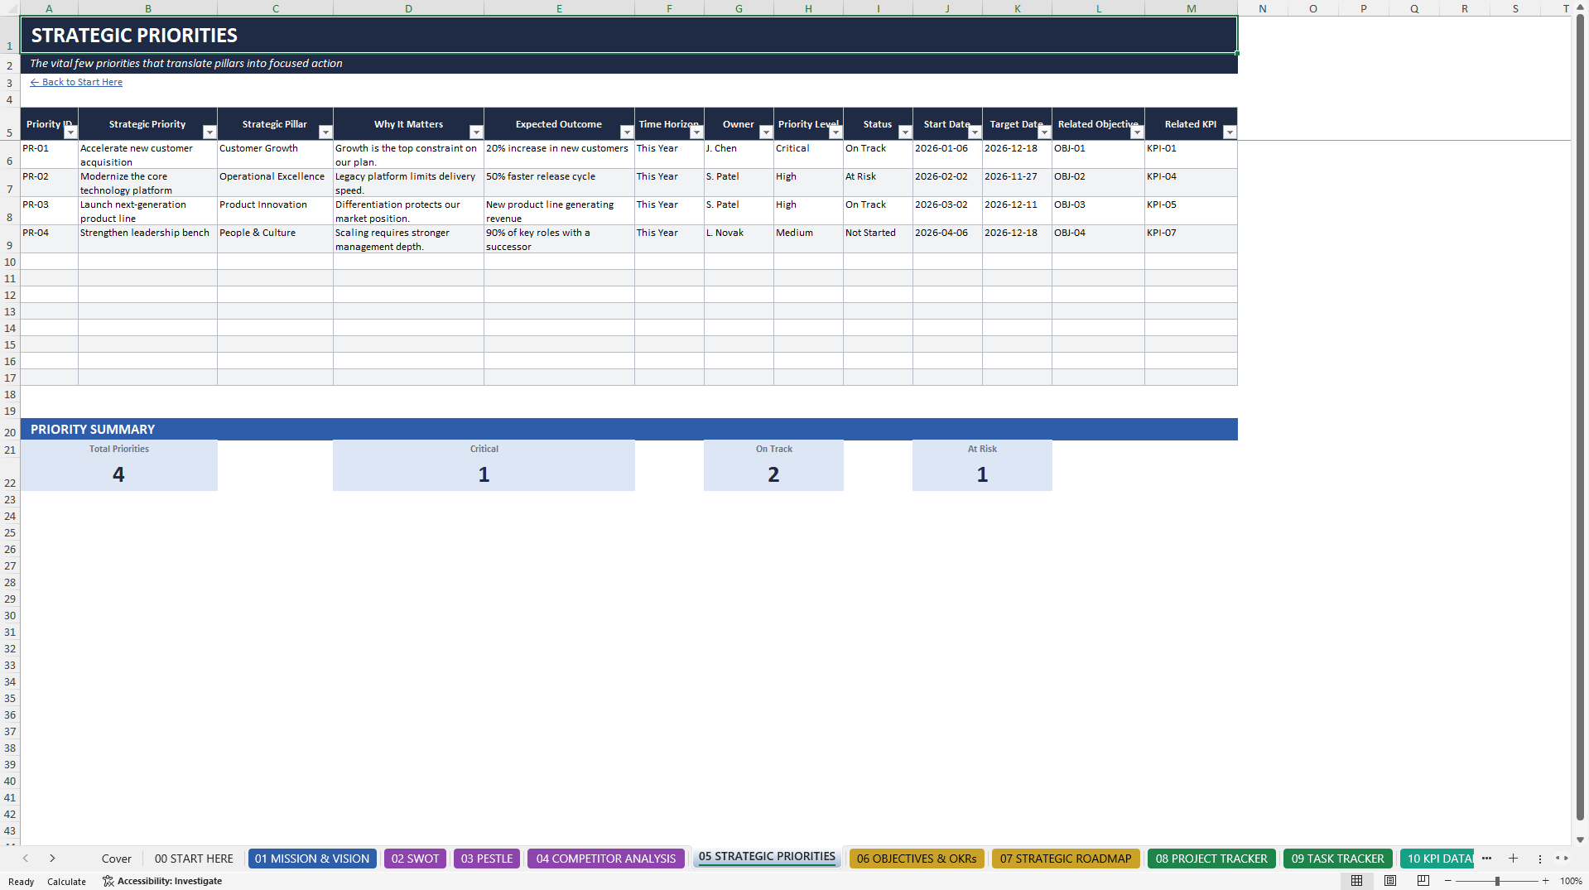This screenshot has width=1589, height=890.
Task: Select the J. Chen owner cell
Action: click(x=739, y=155)
